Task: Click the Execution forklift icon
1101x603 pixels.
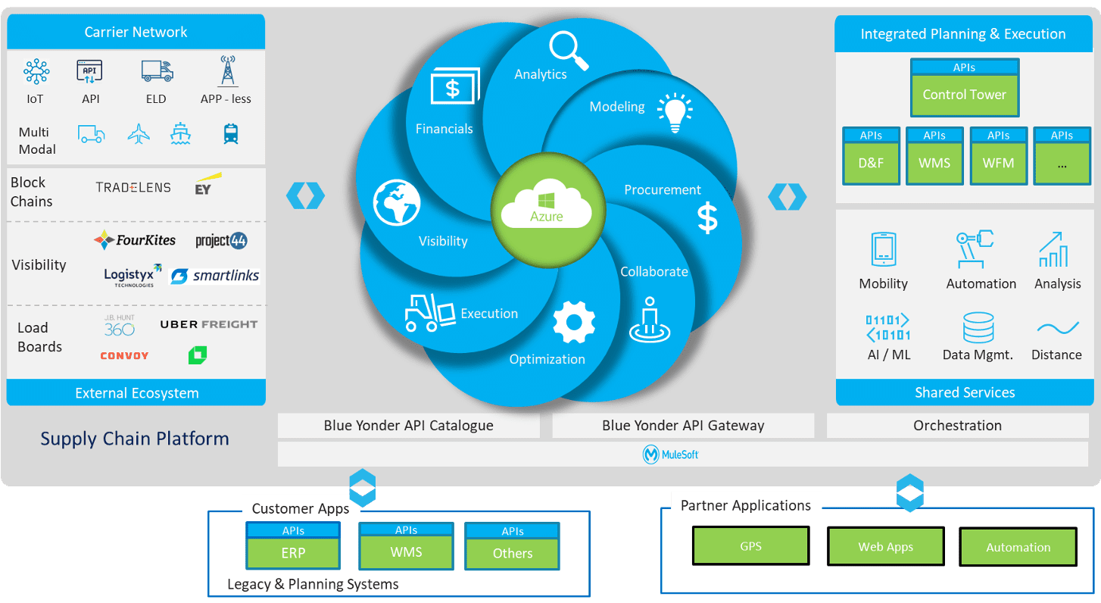Action: point(429,312)
